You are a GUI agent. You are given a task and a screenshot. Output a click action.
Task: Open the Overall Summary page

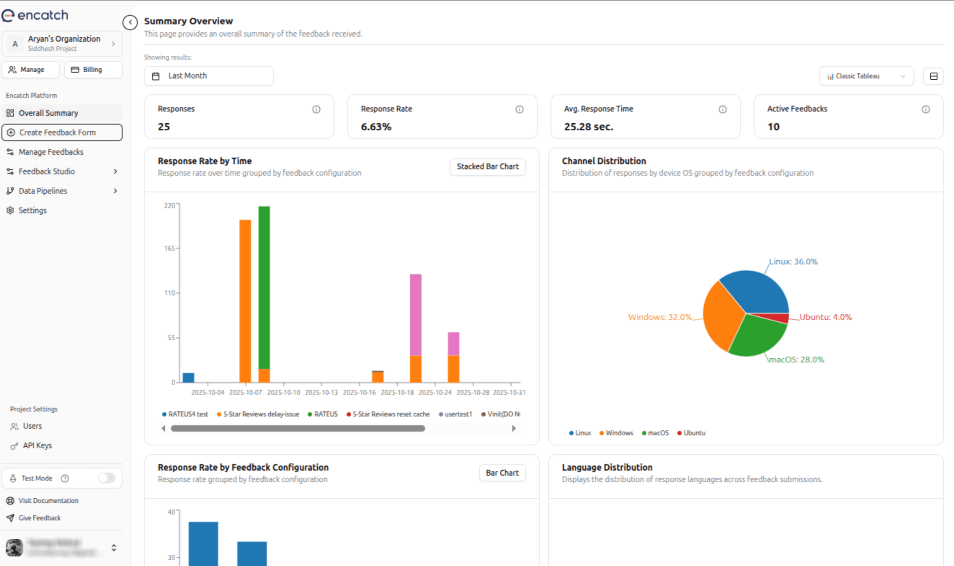click(48, 113)
